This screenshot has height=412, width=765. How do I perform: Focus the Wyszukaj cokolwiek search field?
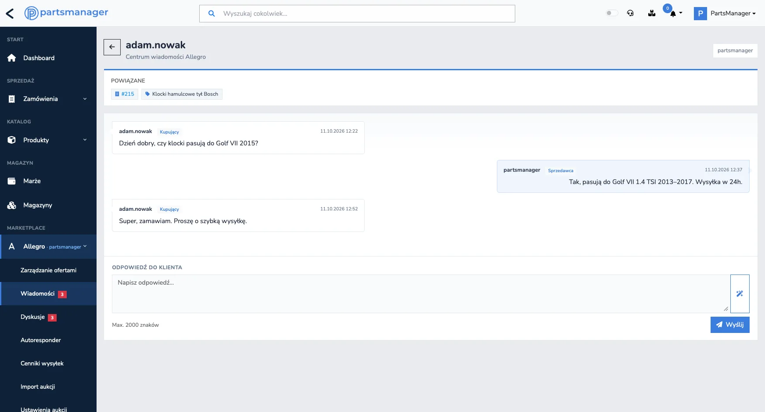[357, 14]
